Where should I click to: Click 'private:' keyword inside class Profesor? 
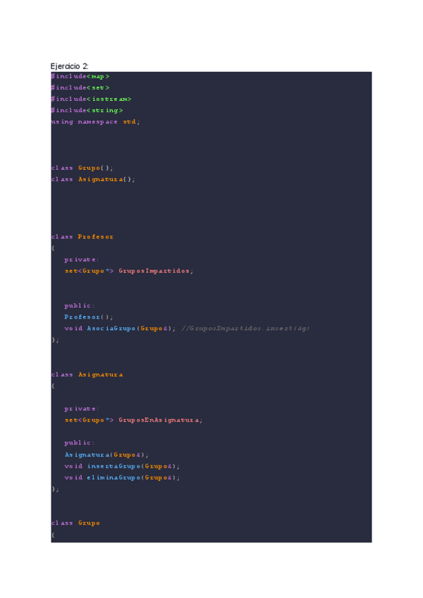pos(82,260)
